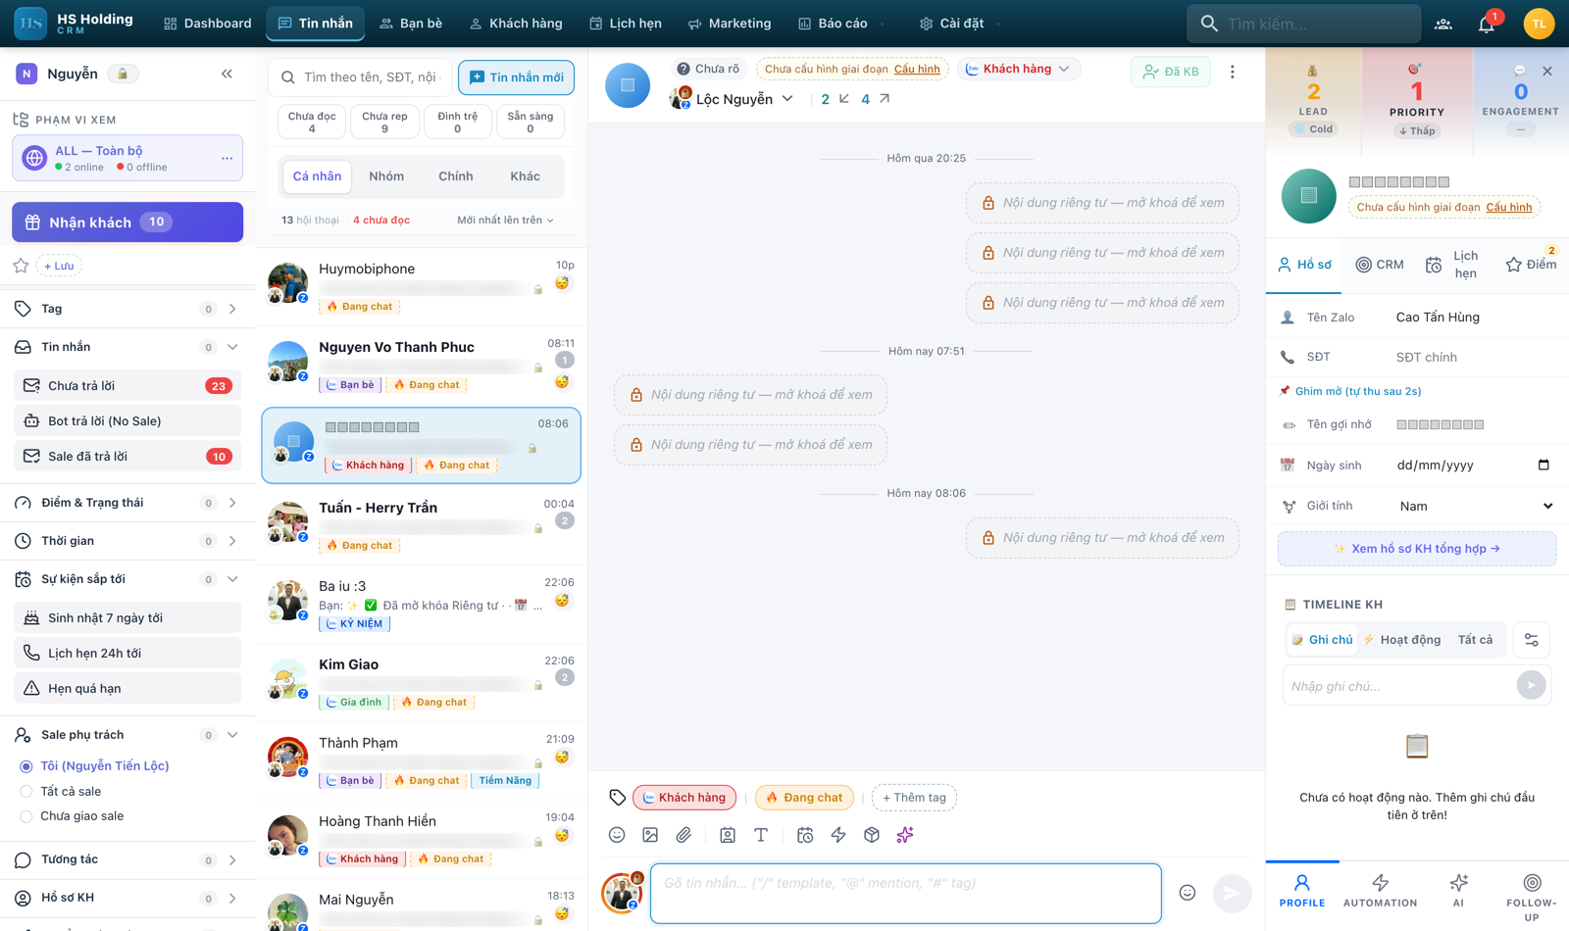Click the Nhận khách button
This screenshot has width=1569, height=931.
(x=127, y=222)
